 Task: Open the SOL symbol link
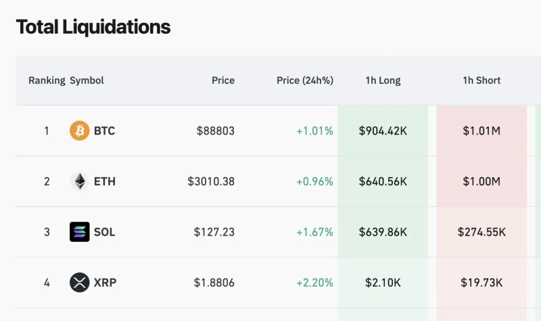tap(104, 232)
